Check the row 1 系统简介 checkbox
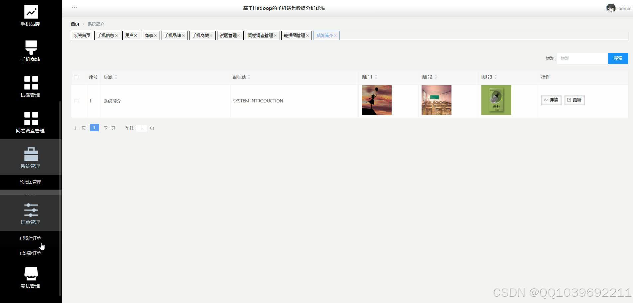633x303 pixels. tap(76, 101)
